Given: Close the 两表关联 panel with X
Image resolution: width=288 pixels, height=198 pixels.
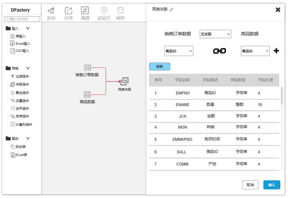Looking at the screenshot, I should [278, 9].
